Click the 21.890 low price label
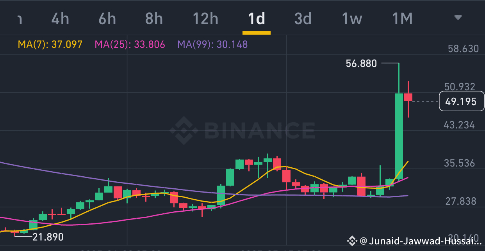This screenshot has height=251, width=485. (x=48, y=237)
